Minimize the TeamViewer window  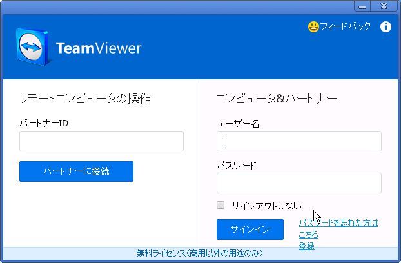[x=362, y=6]
